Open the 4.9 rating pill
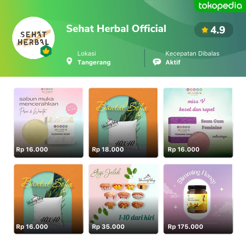246x246 pixels. pos(214,30)
